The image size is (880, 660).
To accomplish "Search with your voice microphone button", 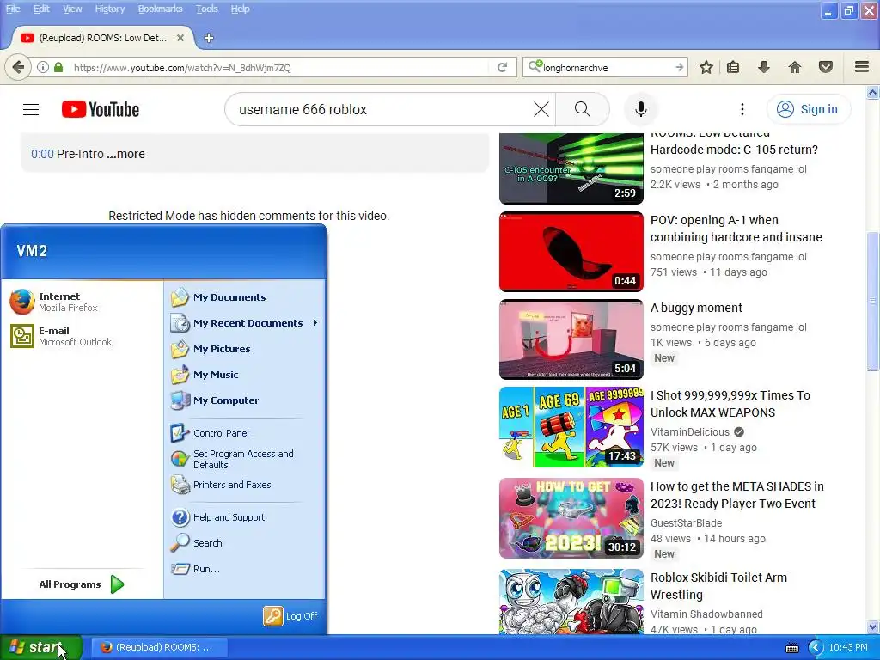I will pyautogui.click(x=641, y=109).
